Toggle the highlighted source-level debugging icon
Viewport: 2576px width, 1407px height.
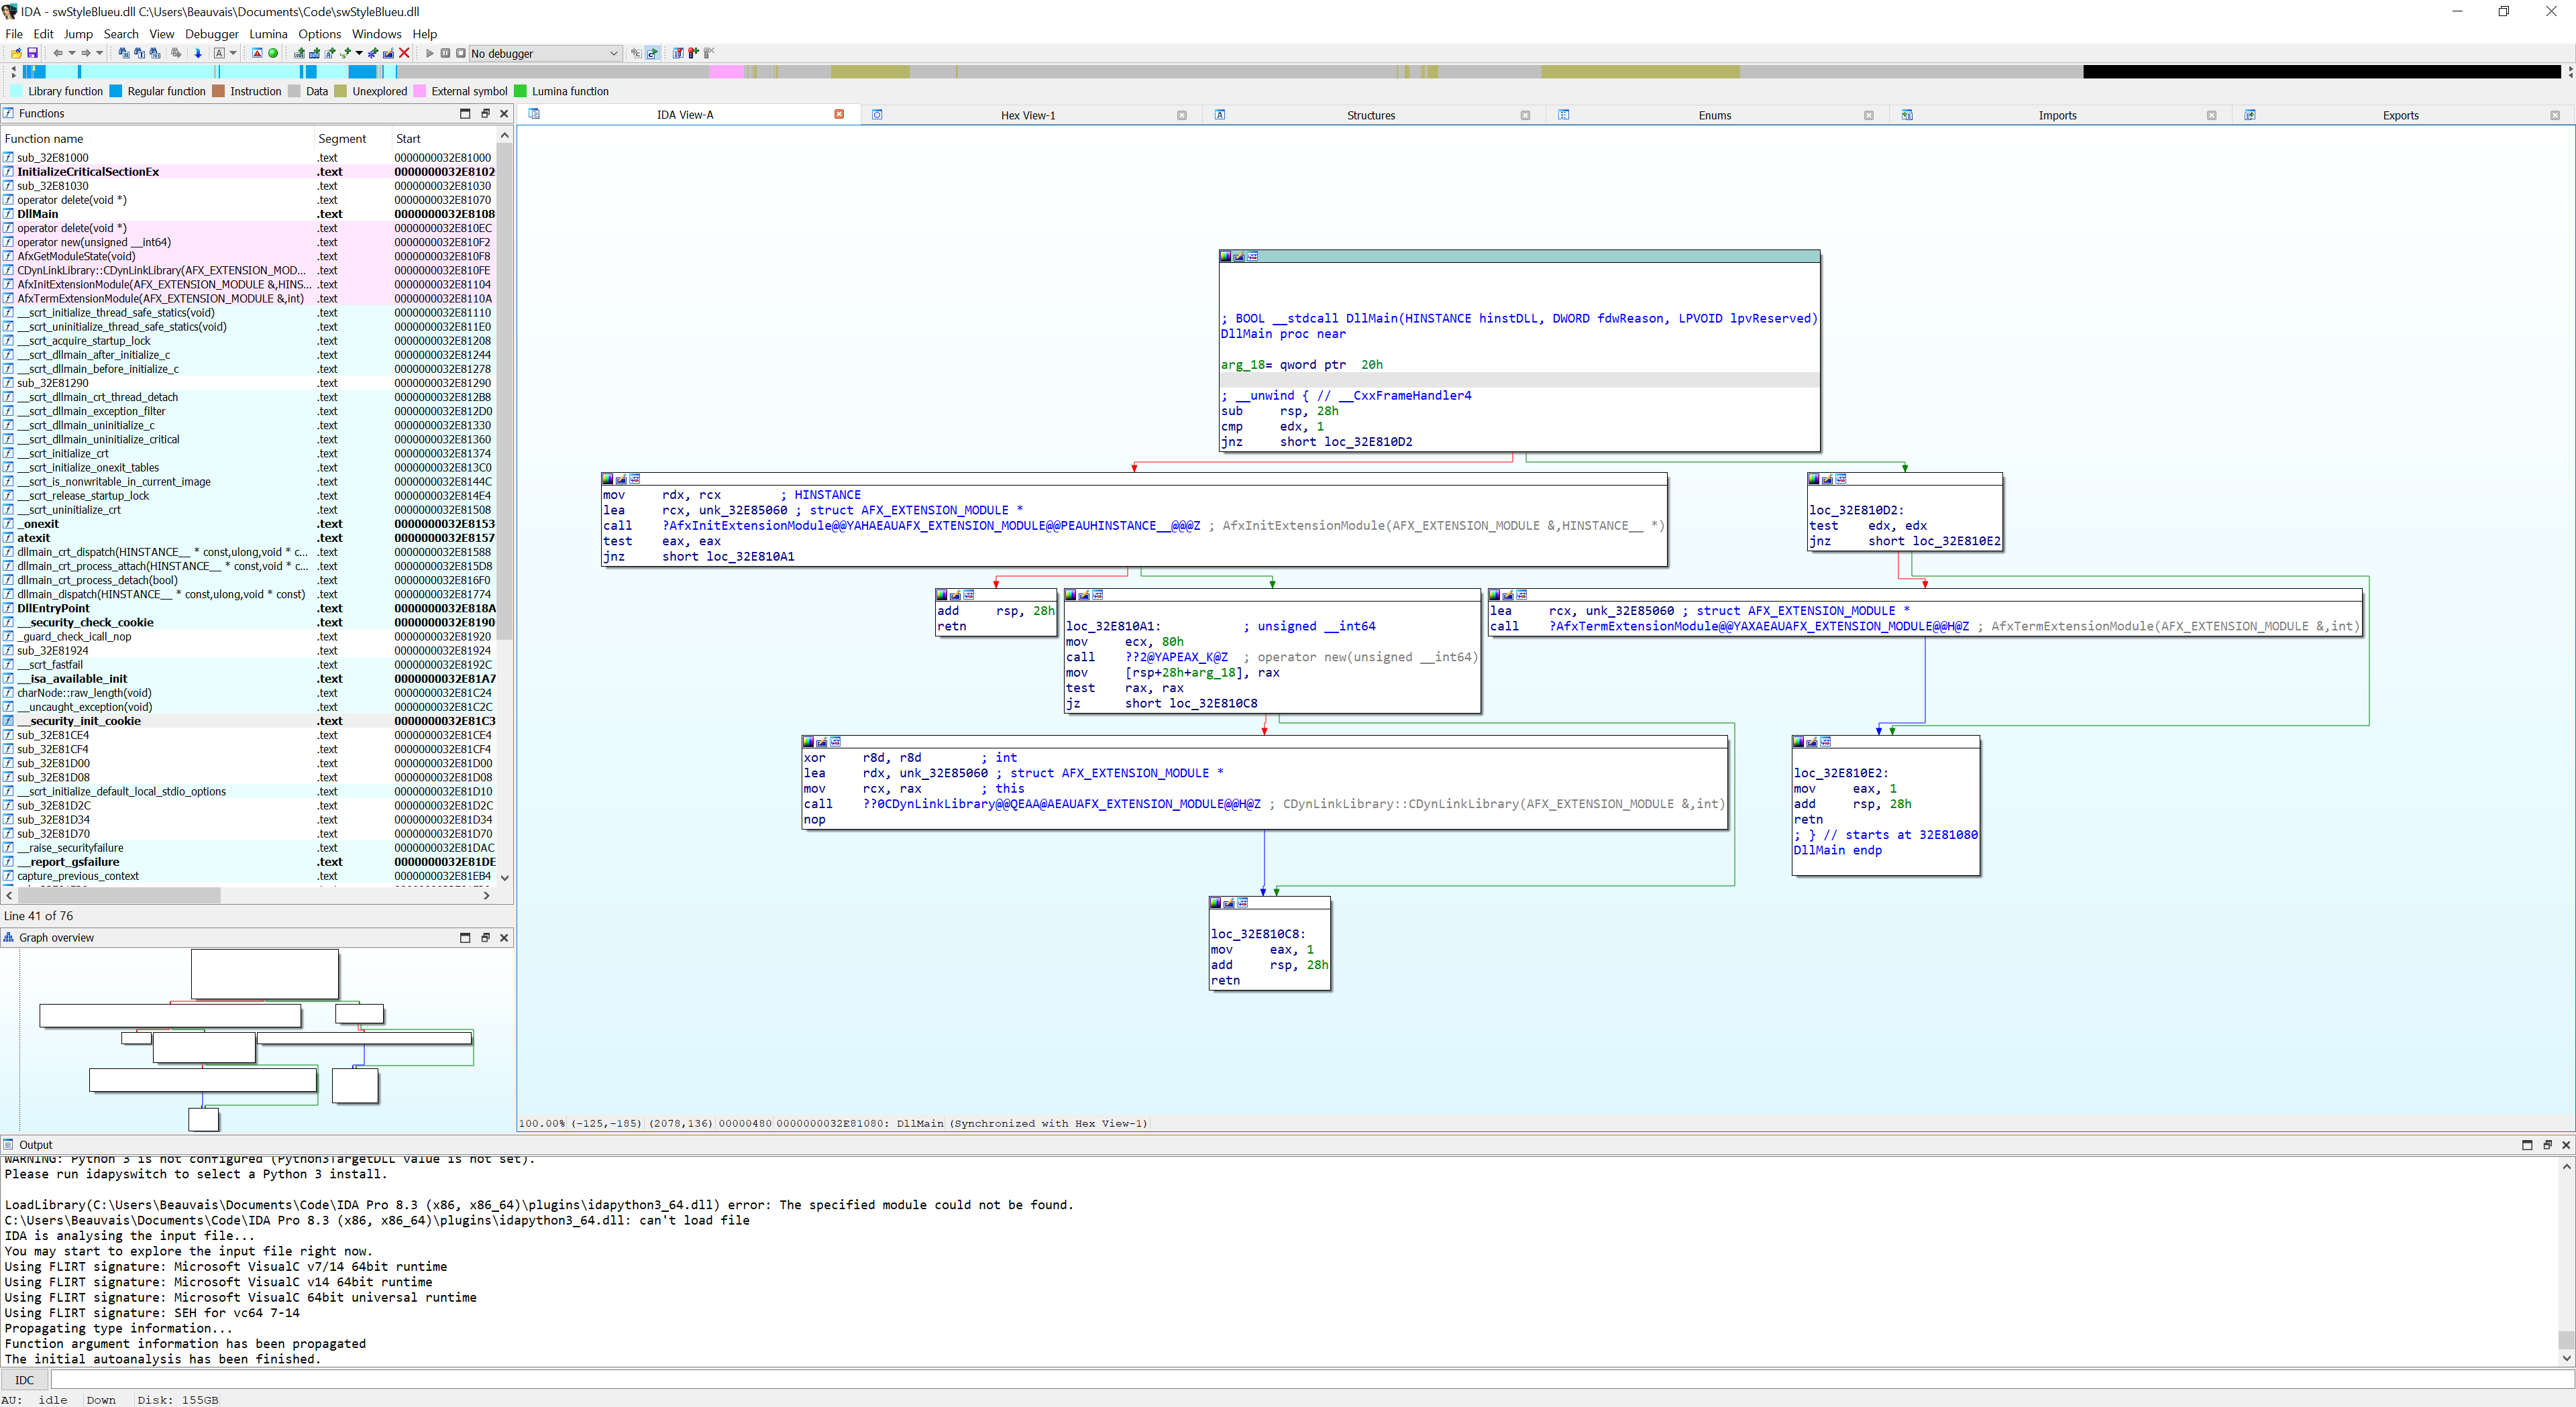pyautogui.click(x=652, y=53)
